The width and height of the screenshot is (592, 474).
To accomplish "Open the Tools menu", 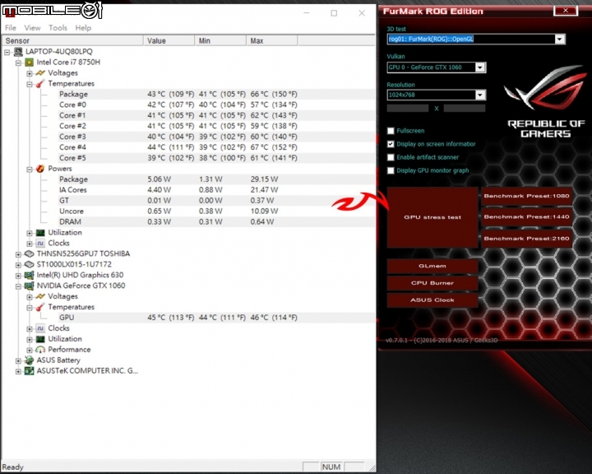I will (x=58, y=28).
